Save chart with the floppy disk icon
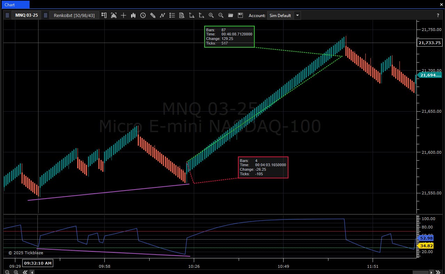 point(240,15)
